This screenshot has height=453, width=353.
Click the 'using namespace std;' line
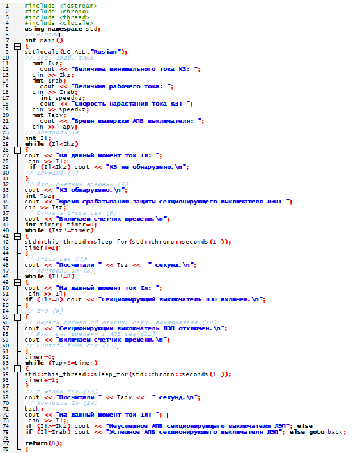click(x=63, y=29)
